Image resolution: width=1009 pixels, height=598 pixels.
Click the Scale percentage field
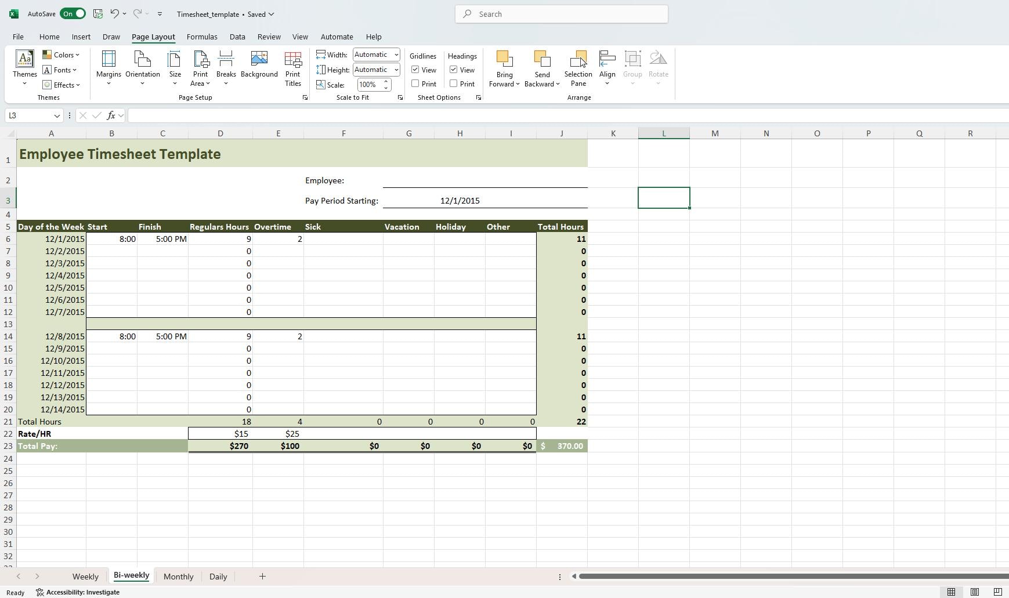[368, 85]
